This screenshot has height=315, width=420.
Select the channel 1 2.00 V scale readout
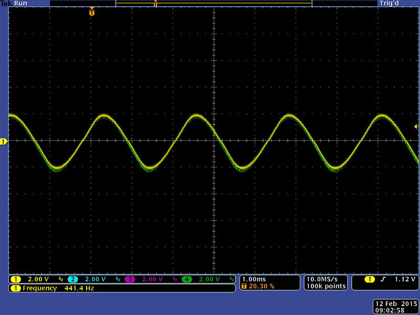coord(38,279)
